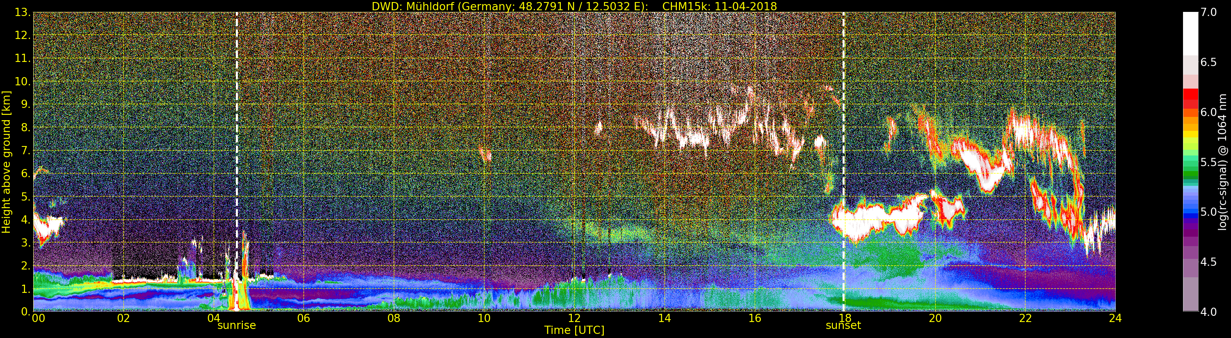Image resolution: width=1231 pixels, height=338 pixels.
Task: Click the plot title 'DWD: Mühldorf (Germany…)'
Action: click(x=574, y=6)
